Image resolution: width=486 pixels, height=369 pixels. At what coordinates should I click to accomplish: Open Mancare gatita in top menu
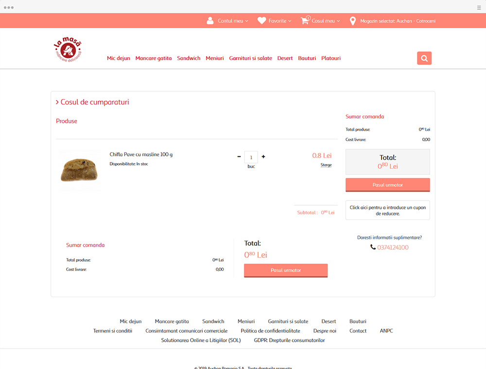[154, 58]
